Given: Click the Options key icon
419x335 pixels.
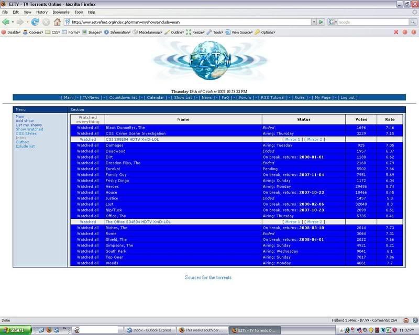Looking at the screenshot, I should [x=257, y=32].
